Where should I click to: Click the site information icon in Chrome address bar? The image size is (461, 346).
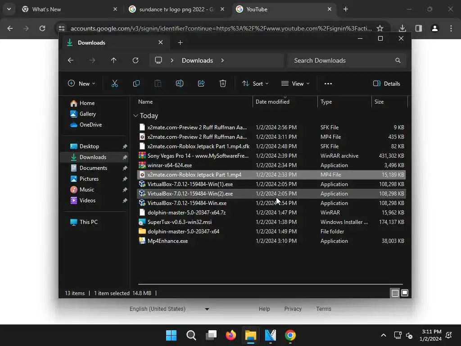pyautogui.click(x=61, y=28)
